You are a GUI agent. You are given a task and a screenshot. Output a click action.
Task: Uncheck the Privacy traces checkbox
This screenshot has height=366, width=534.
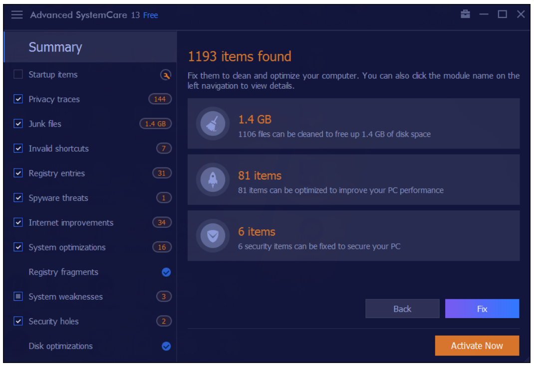[18, 99]
